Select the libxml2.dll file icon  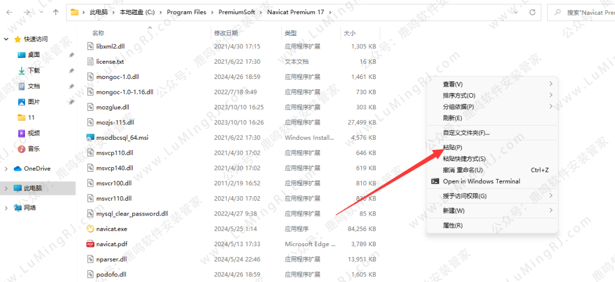[90, 46]
